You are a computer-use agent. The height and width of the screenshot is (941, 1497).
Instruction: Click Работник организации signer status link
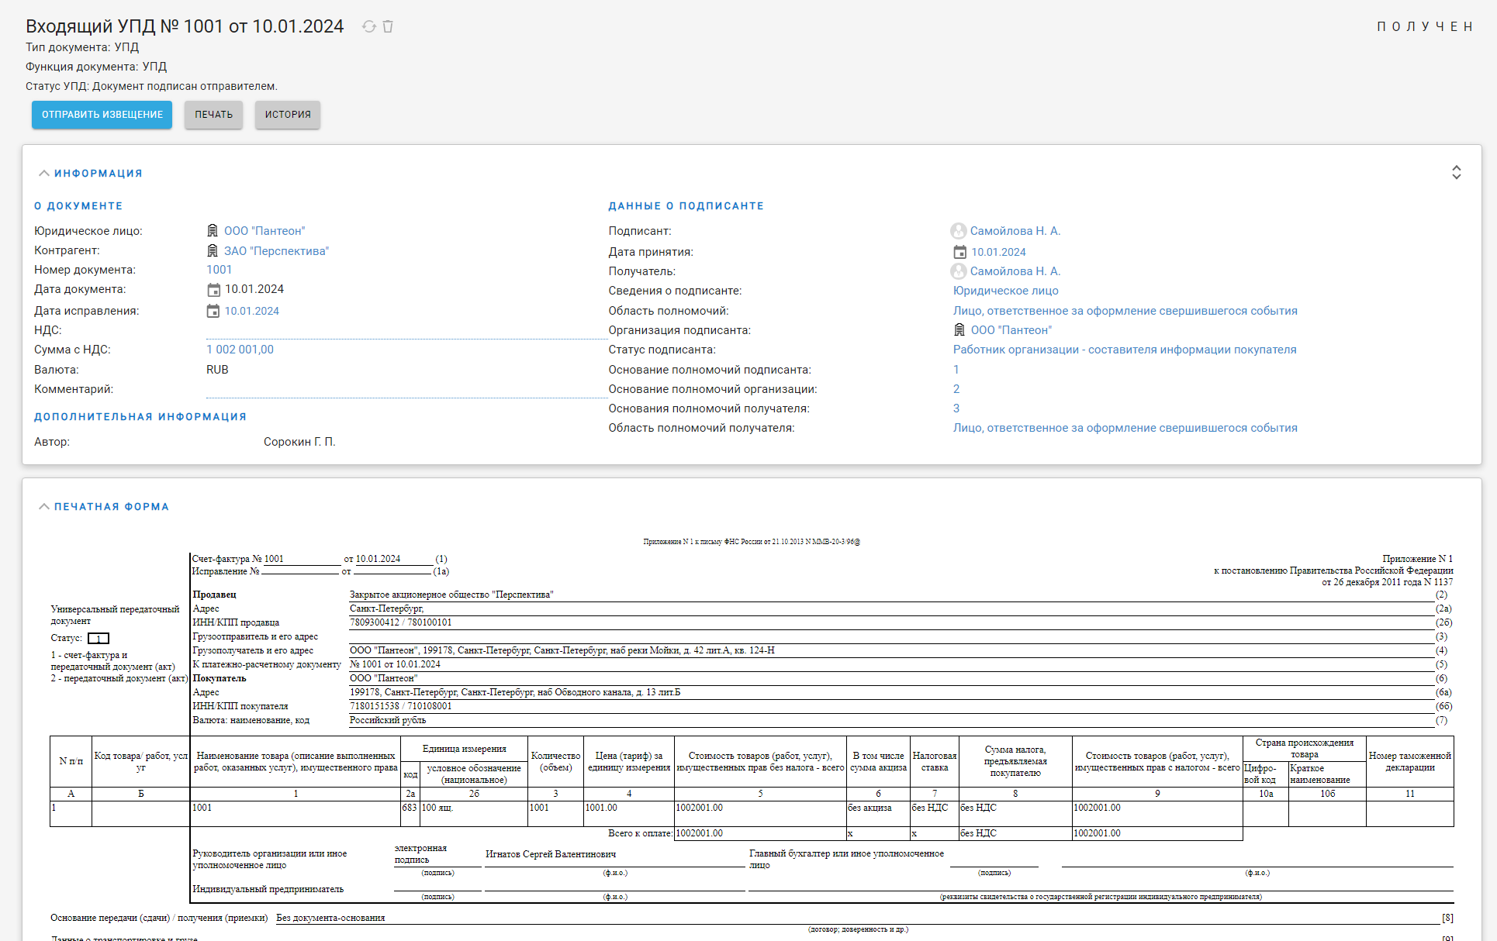coord(1125,350)
